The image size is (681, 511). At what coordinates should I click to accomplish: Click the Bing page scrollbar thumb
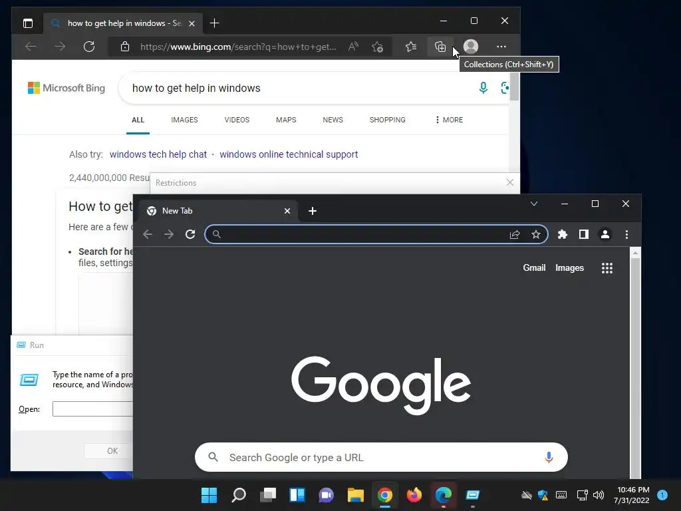point(514,86)
